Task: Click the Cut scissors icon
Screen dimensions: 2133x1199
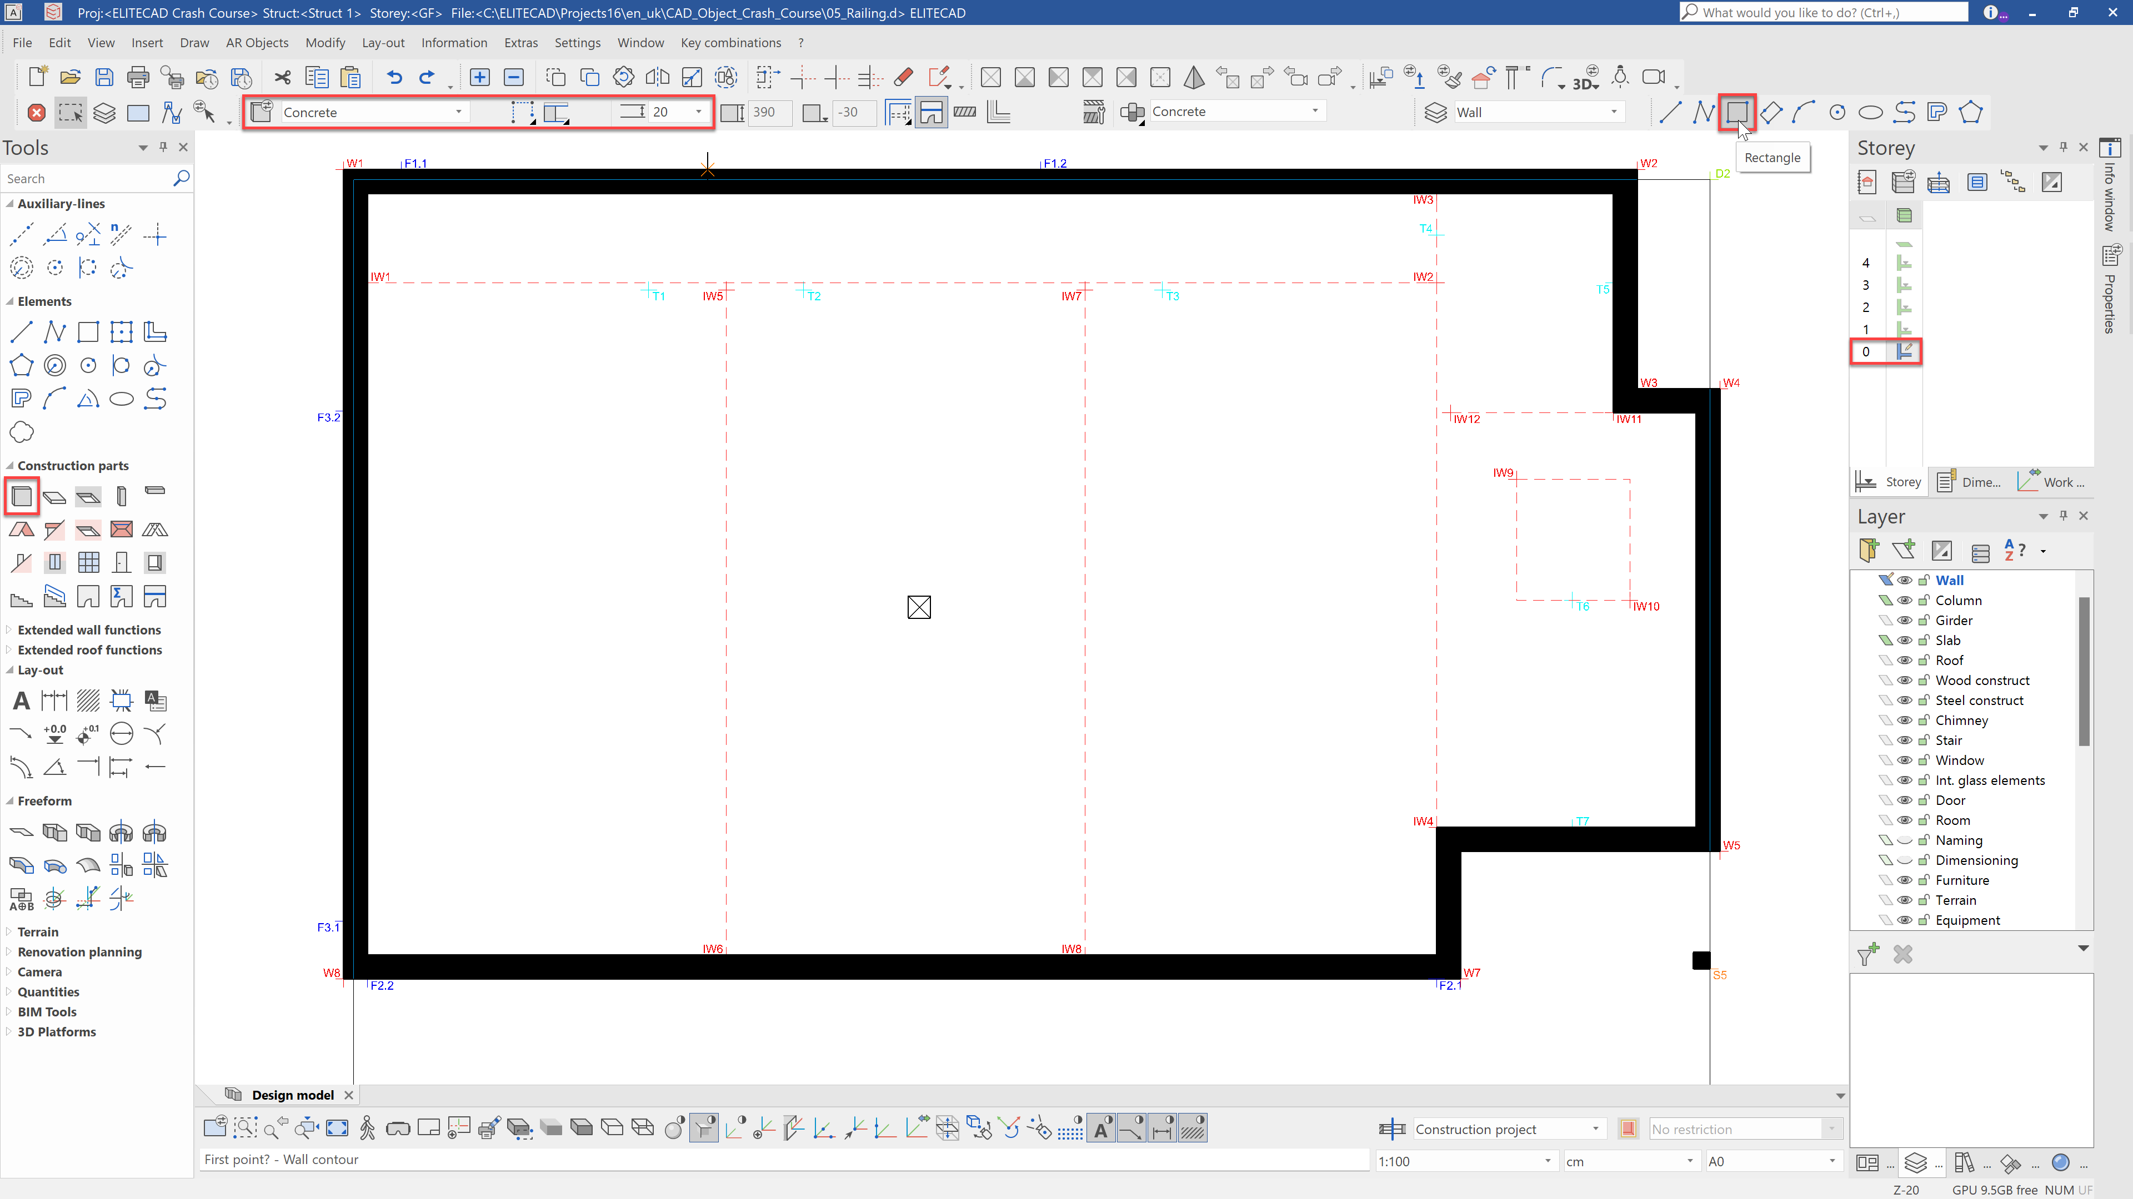Action: 283,78
